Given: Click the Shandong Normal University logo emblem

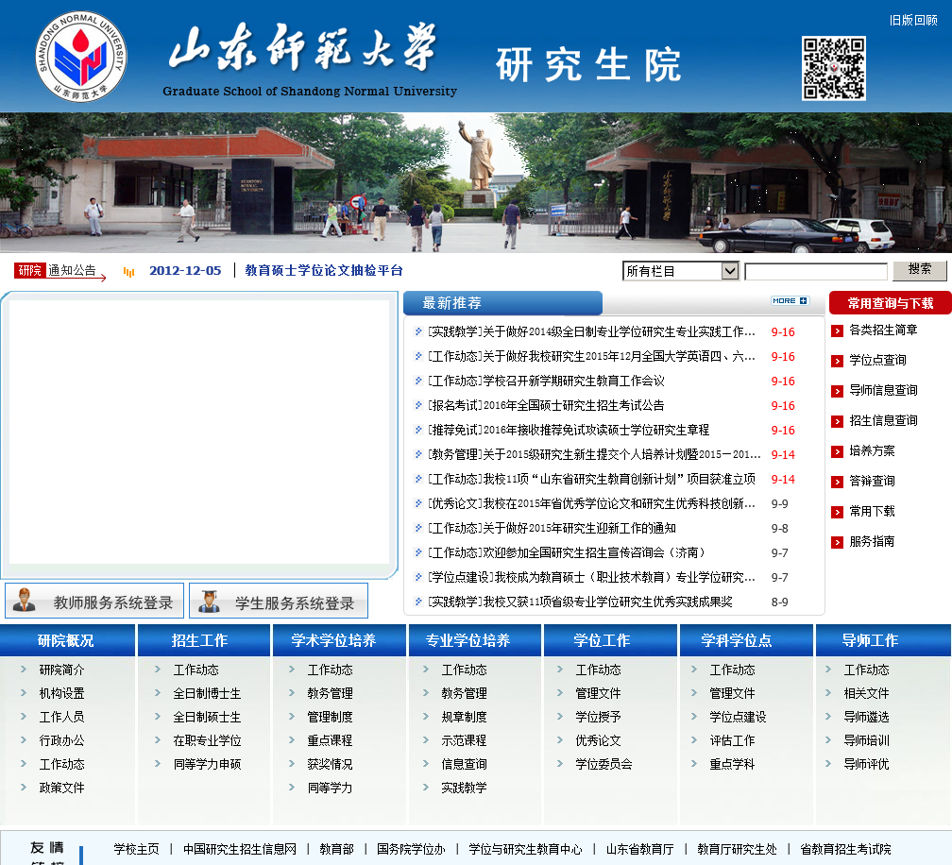Looking at the screenshot, I should (x=81, y=57).
